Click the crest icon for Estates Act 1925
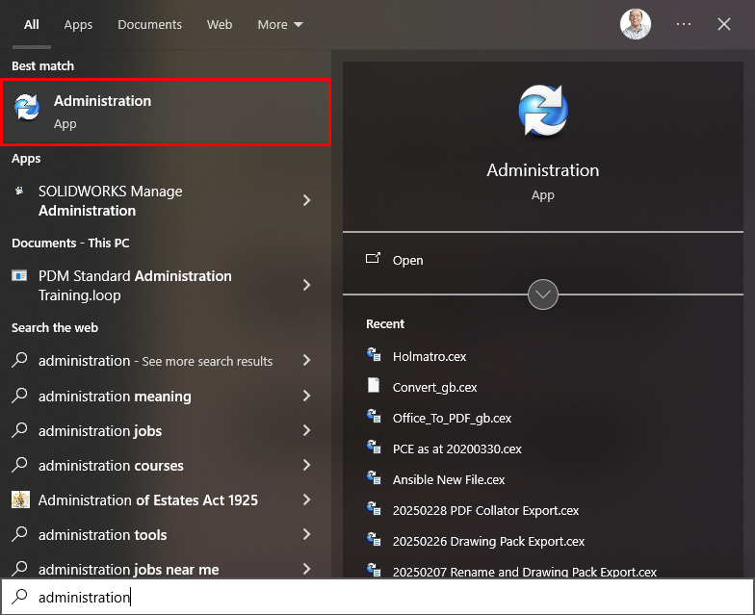This screenshot has width=755, height=615. [20, 500]
